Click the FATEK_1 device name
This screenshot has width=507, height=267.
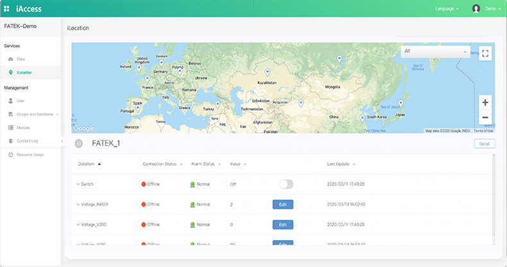(x=106, y=143)
